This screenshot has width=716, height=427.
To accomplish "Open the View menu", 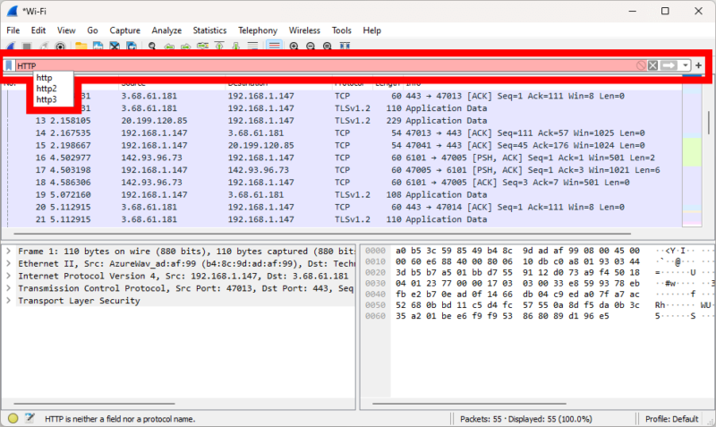I will (x=66, y=30).
